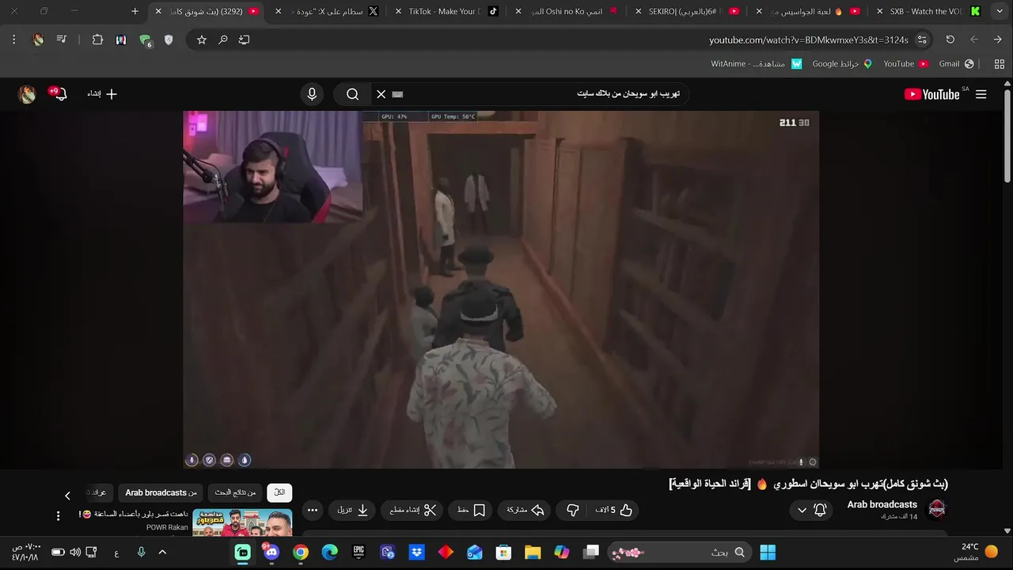This screenshot has height=570, width=1013.
Task: Open site information icon in address bar
Action: (x=922, y=40)
